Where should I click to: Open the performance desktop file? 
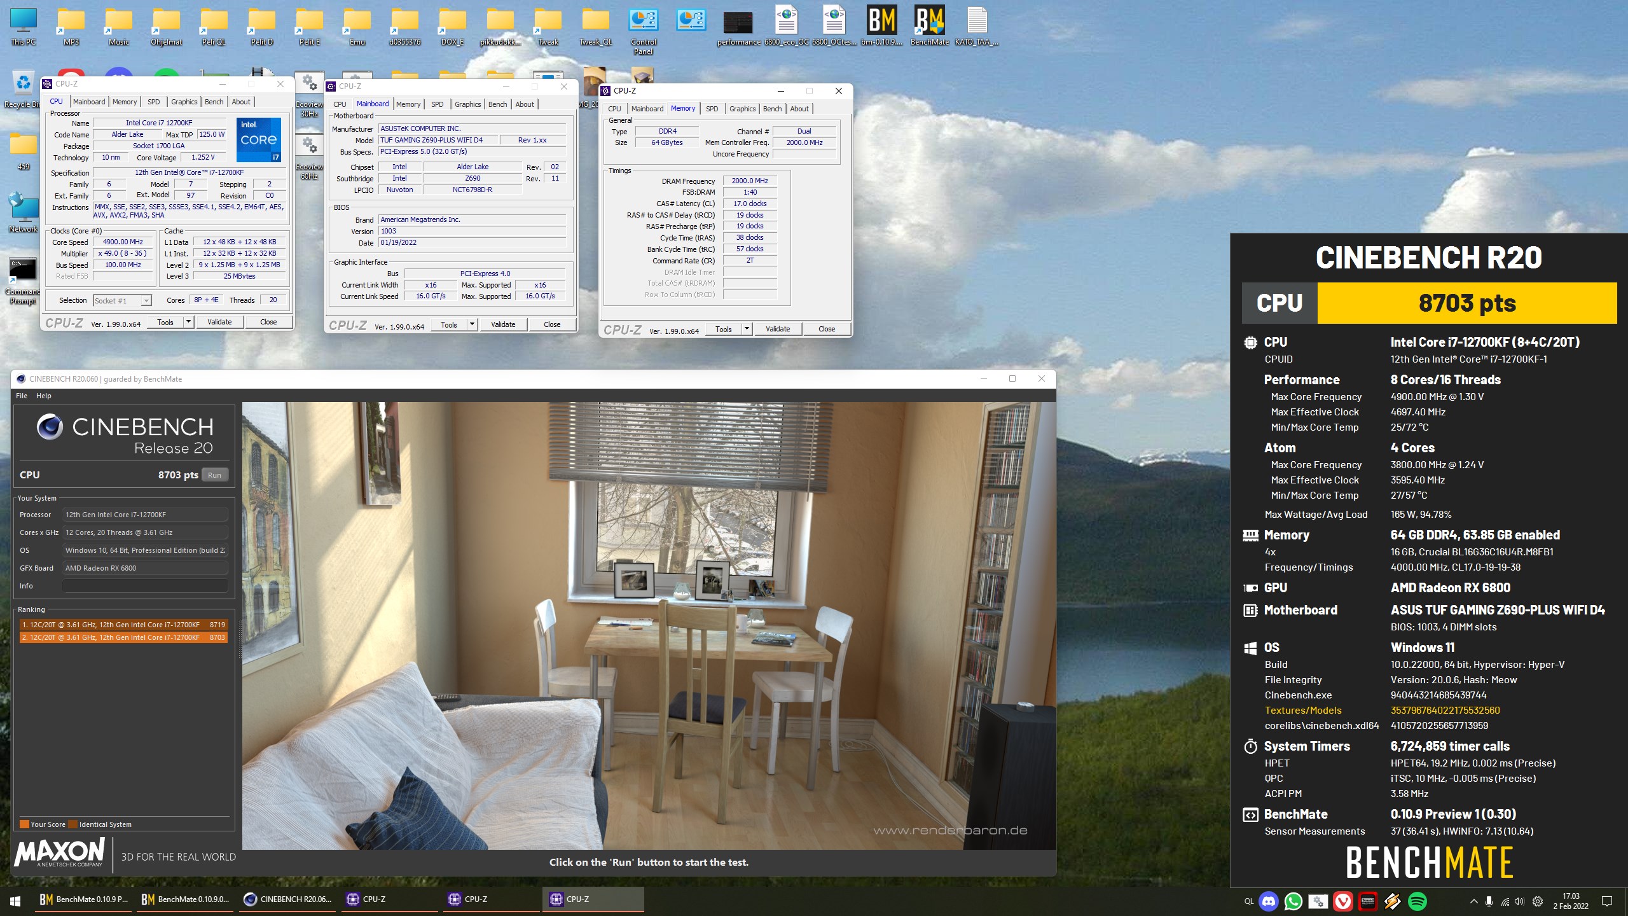pos(738,27)
